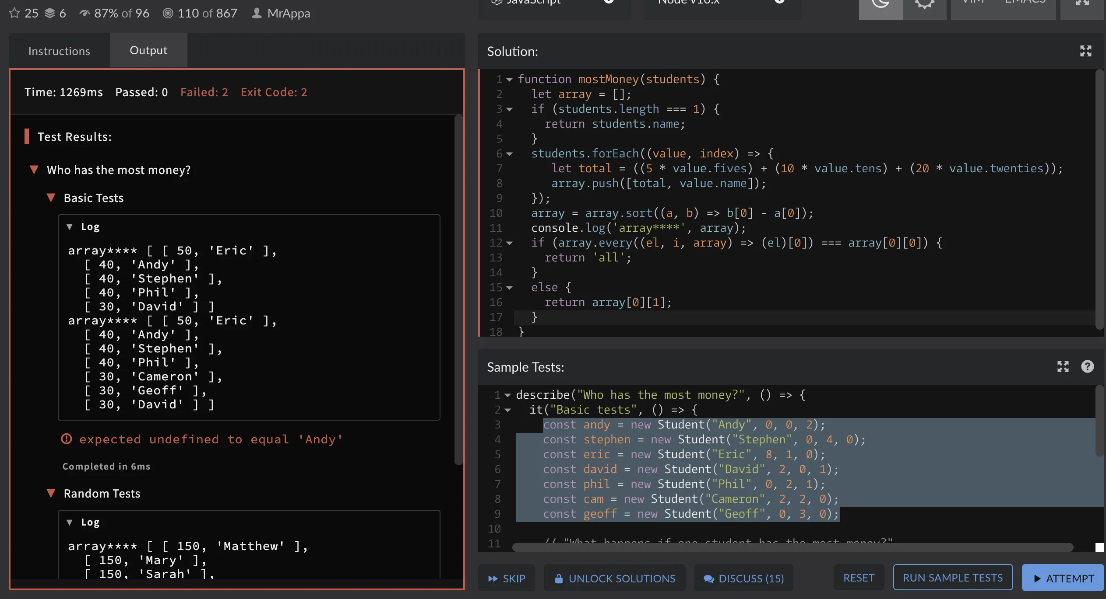The width and height of the screenshot is (1106, 599).
Task: Collapse the Random Tests results group
Action: tap(51, 494)
